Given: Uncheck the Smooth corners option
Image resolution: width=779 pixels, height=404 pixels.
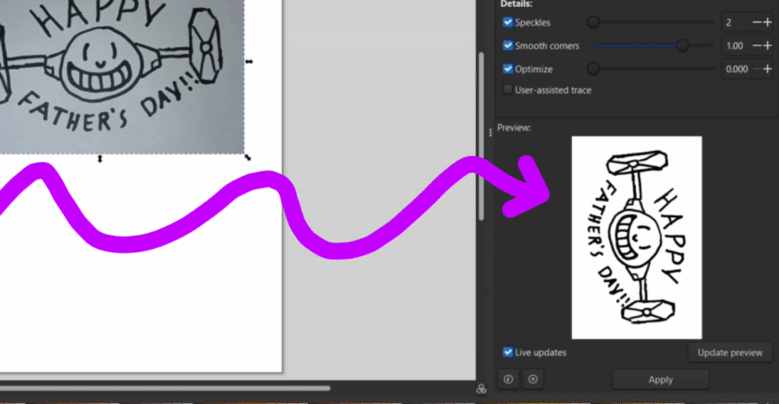Looking at the screenshot, I should tap(508, 46).
